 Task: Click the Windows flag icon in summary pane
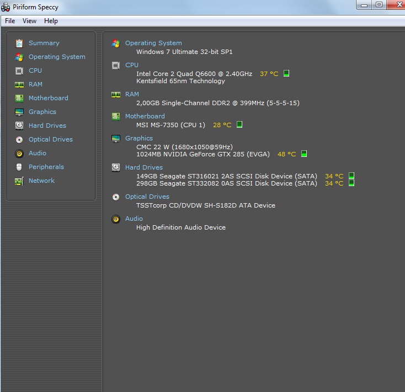(x=116, y=43)
